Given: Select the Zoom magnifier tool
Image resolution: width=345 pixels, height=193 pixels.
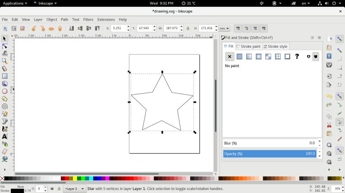Looking at the screenshot, I should (4, 61).
